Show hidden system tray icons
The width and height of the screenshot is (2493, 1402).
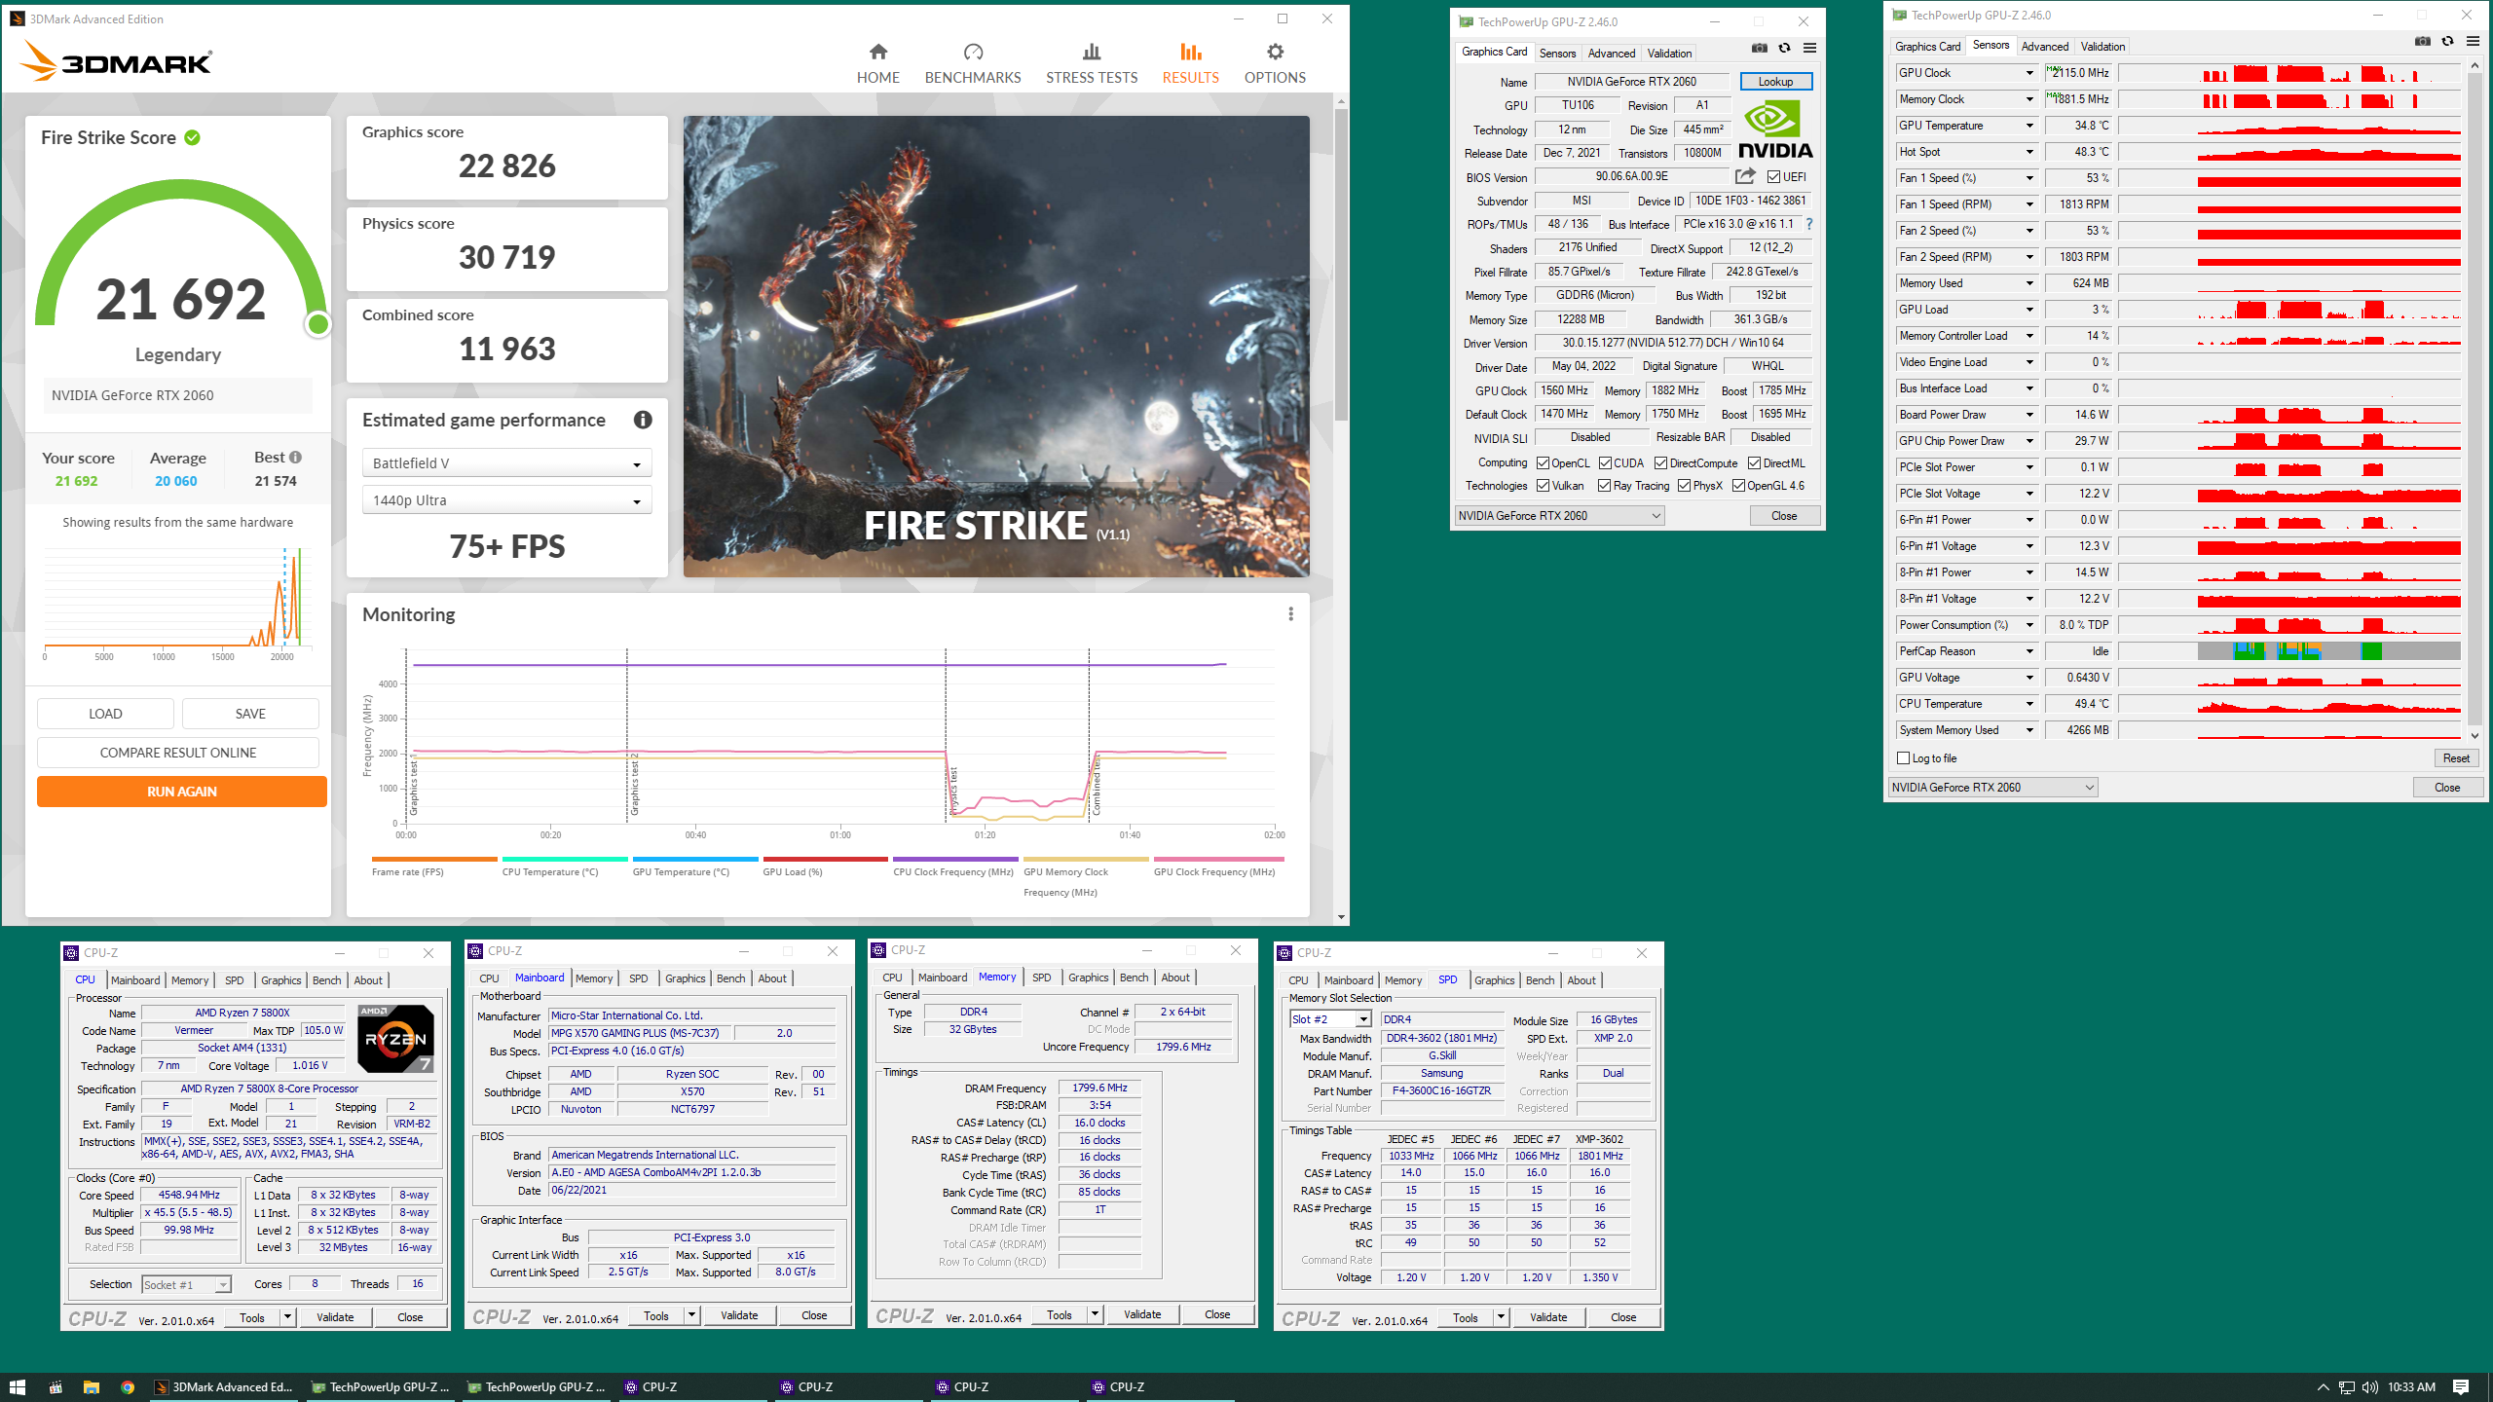(x=2323, y=1387)
